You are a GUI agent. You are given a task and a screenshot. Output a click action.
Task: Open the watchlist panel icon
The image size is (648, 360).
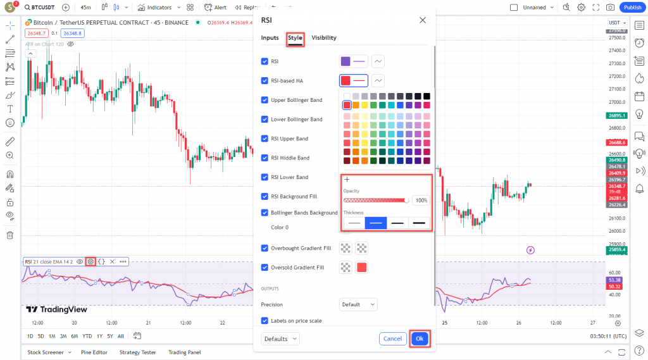point(639,26)
